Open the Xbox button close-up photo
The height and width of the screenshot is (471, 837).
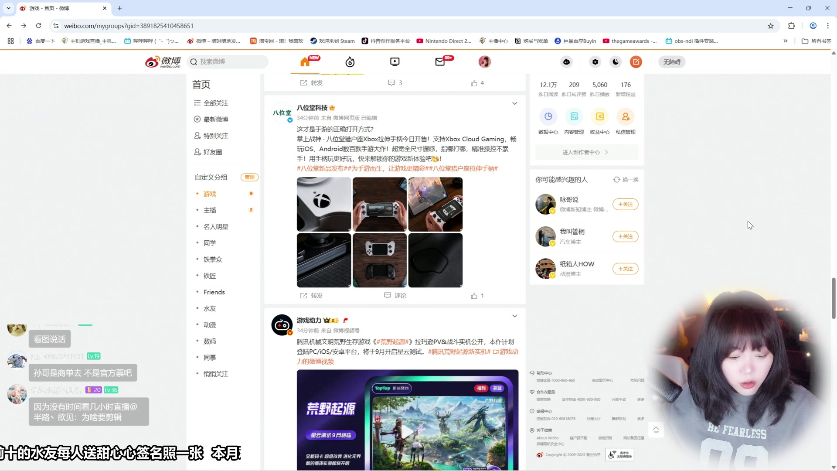tap(324, 204)
